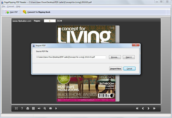Click the Import Now button
Viewport: 172px width, 118px height.
pyautogui.click(x=115, y=69)
